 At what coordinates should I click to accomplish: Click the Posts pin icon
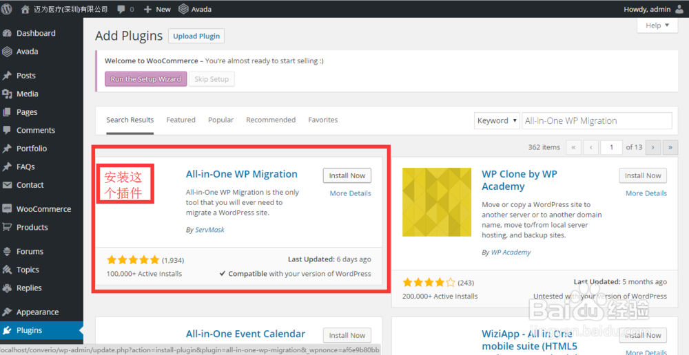(7, 76)
